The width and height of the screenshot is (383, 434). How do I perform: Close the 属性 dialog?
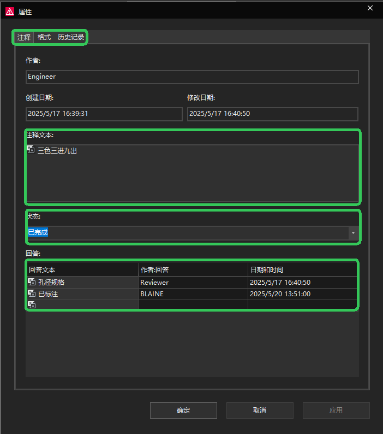[x=370, y=8]
